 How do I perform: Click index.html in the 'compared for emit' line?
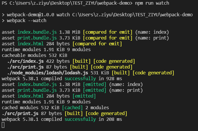pos(30,44)
